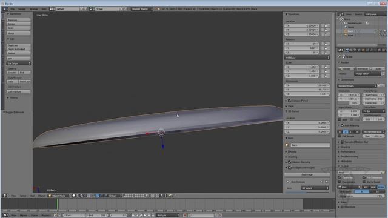
Task: Open the Render menu in top bar
Action: tap(22, 9)
